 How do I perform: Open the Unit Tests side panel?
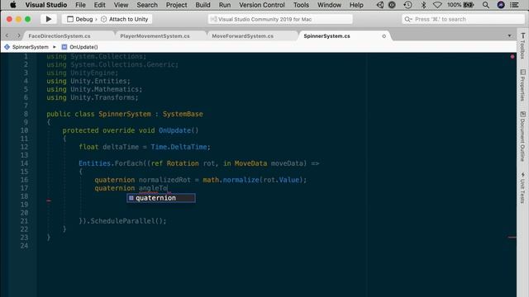[x=522, y=187]
